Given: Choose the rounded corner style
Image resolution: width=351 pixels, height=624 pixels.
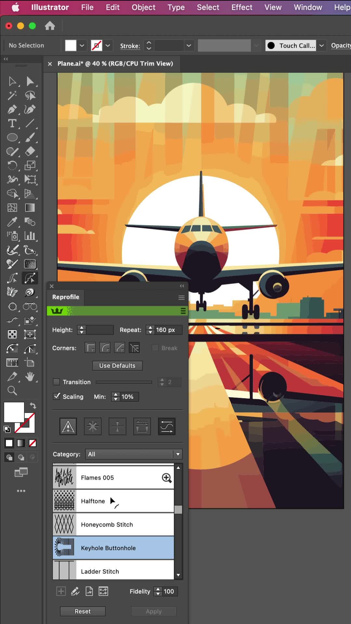Looking at the screenshot, I should (x=105, y=348).
